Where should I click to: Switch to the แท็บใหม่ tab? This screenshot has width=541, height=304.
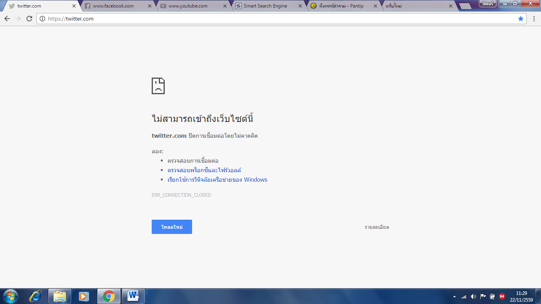(418, 6)
